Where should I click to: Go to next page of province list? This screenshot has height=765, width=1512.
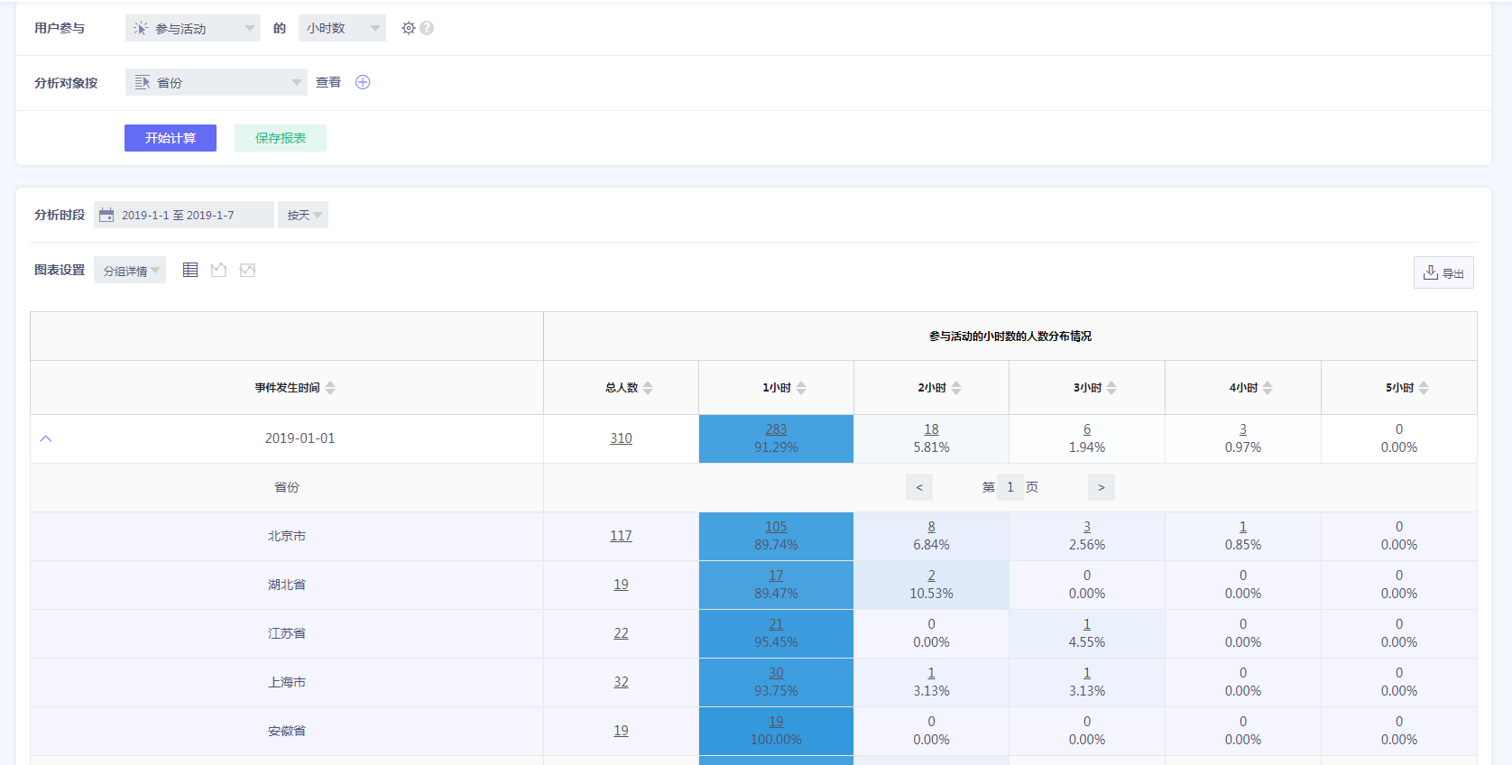point(1101,487)
